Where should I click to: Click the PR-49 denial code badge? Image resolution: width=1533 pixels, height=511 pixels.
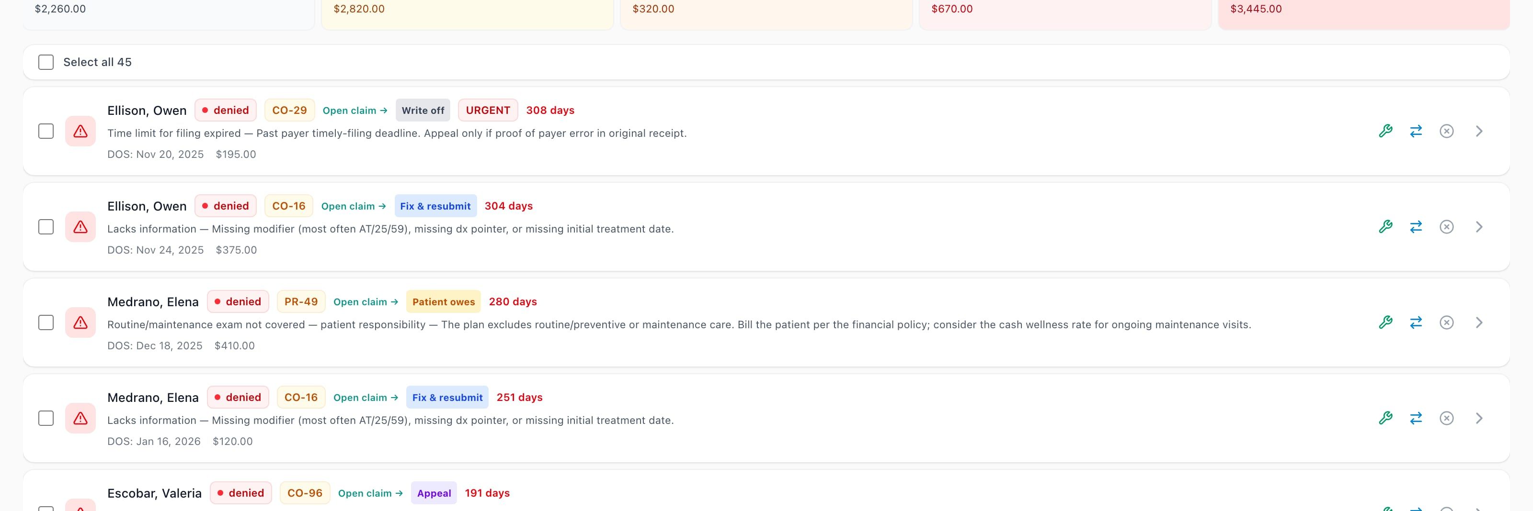(301, 302)
